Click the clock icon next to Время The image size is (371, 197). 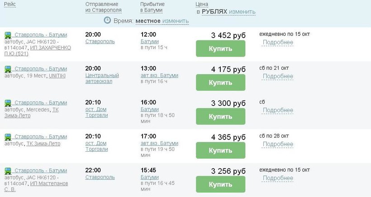pos(107,20)
